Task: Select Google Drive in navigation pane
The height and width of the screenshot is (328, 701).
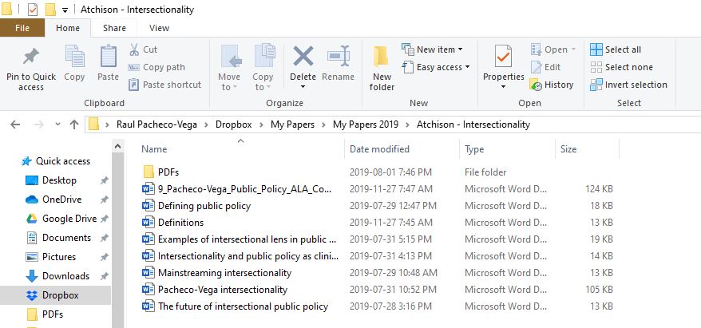Action: click(69, 219)
